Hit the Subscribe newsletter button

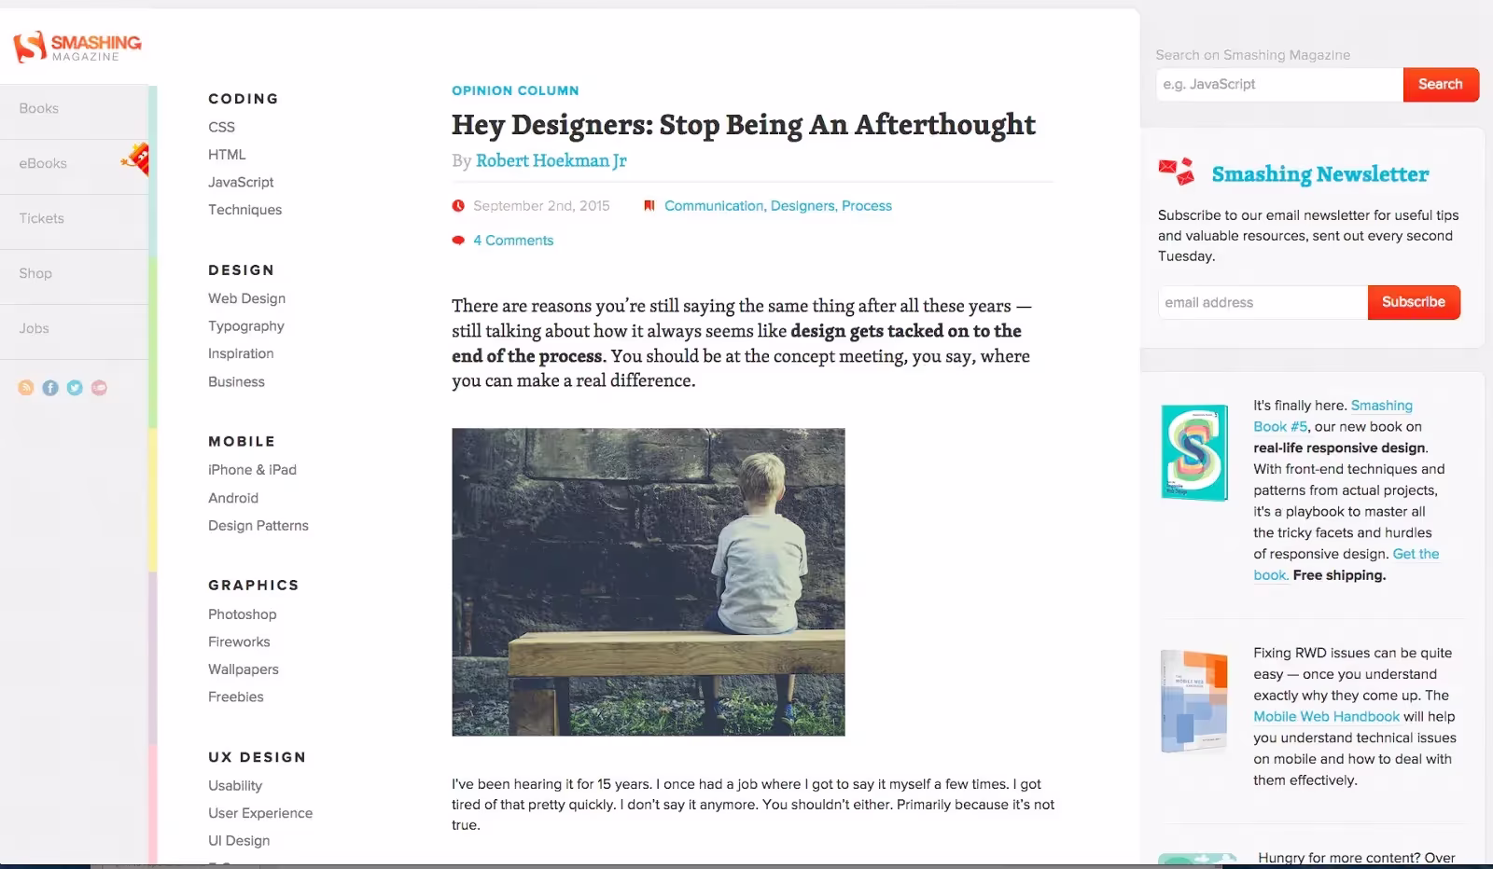pos(1414,302)
